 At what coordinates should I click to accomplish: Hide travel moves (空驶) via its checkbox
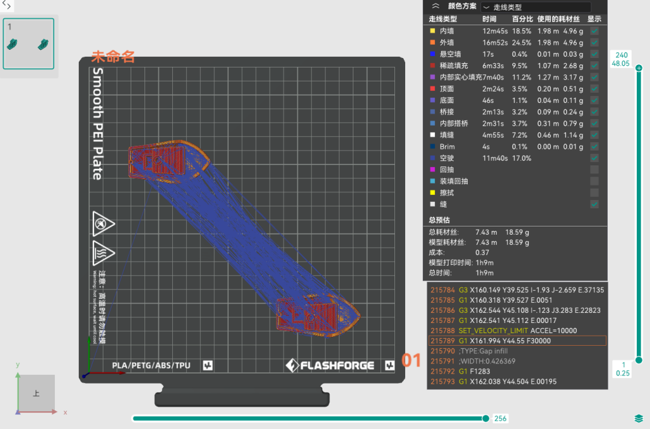(x=594, y=158)
